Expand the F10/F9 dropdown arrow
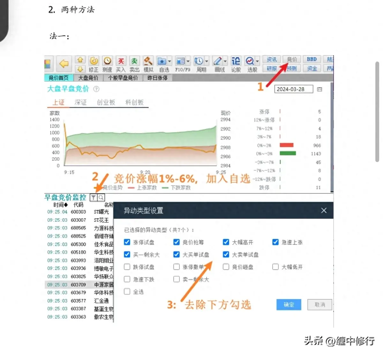 point(188,61)
